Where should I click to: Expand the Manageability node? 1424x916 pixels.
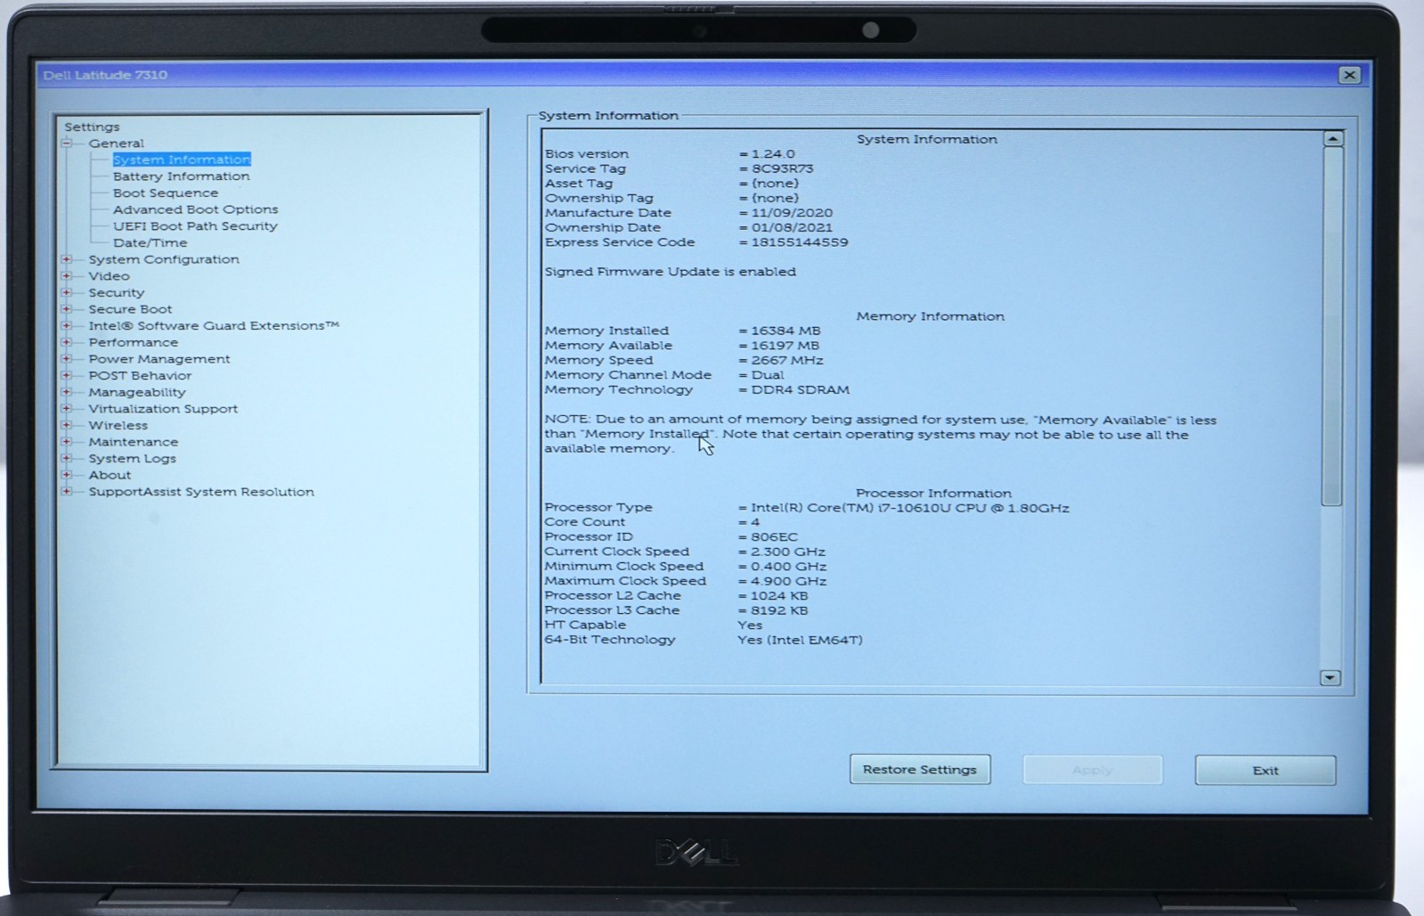[67, 392]
